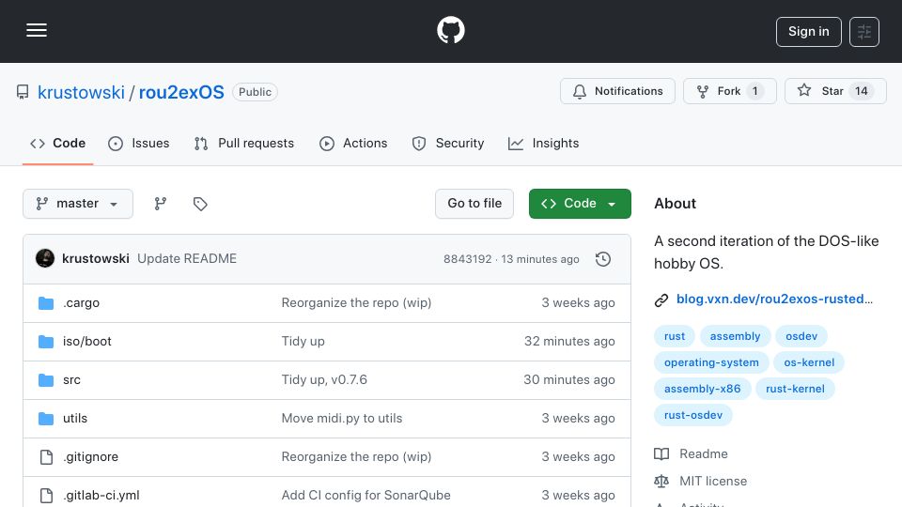
Task: Select the assembly-x86 topic tag
Action: tap(702, 389)
